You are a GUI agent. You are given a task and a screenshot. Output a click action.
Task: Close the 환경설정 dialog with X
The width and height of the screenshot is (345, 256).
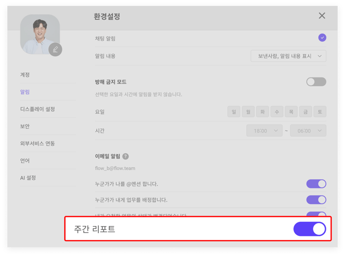[x=322, y=16]
